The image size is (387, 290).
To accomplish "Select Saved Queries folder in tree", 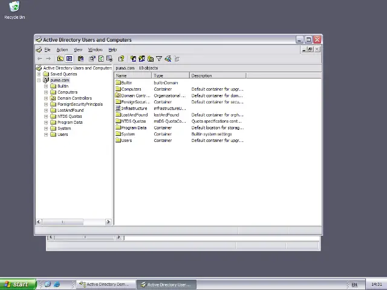I will point(63,74).
